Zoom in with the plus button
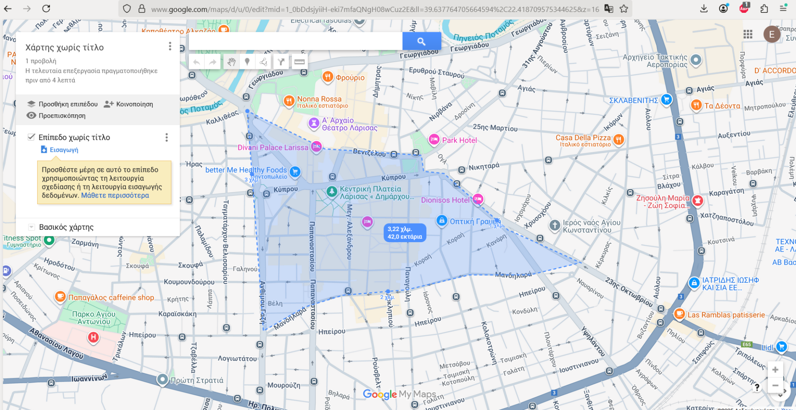The height and width of the screenshot is (410, 796). [775, 370]
